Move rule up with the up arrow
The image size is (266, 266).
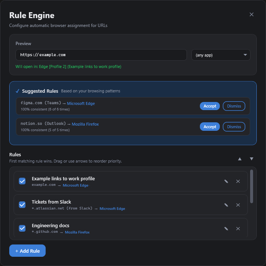click(x=239, y=159)
